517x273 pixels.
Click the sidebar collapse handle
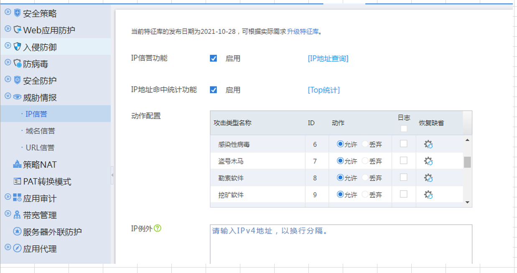click(112, 175)
